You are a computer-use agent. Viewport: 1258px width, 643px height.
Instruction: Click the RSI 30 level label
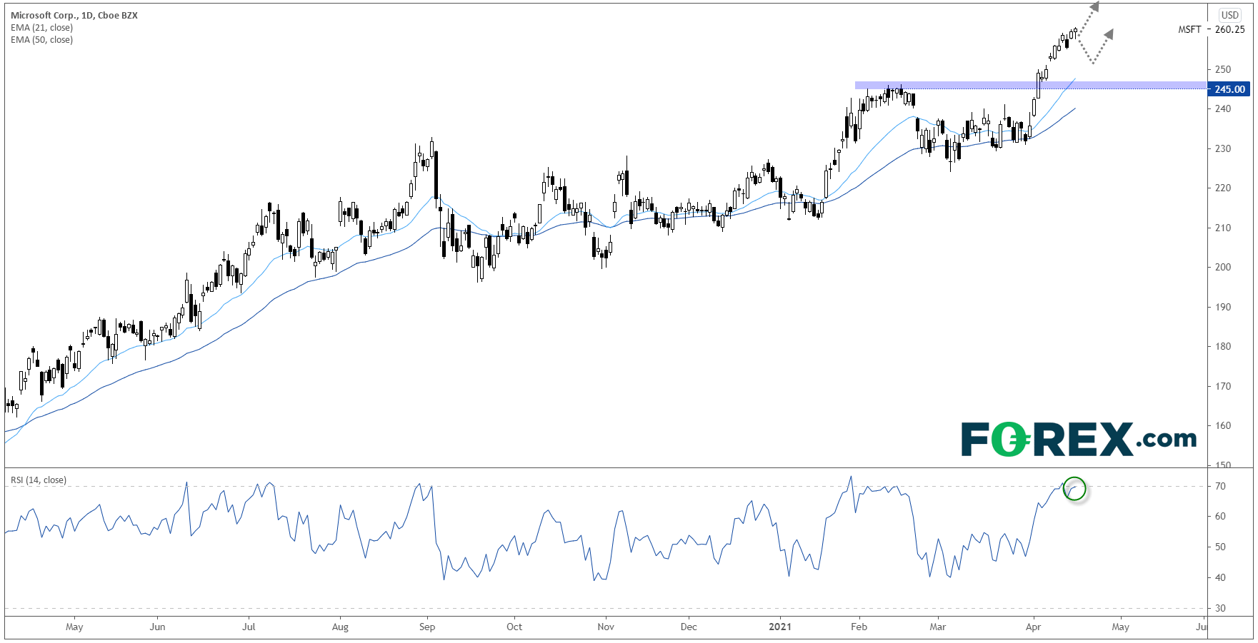pyautogui.click(x=1220, y=608)
